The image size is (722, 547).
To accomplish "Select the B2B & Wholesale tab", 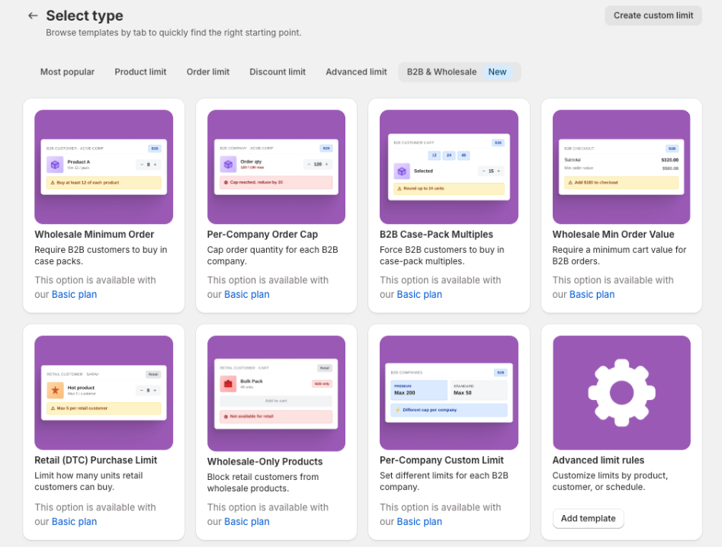I will point(459,72).
